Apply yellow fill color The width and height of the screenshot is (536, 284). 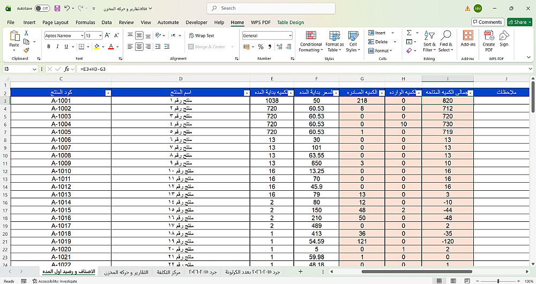(x=96, y=47)
